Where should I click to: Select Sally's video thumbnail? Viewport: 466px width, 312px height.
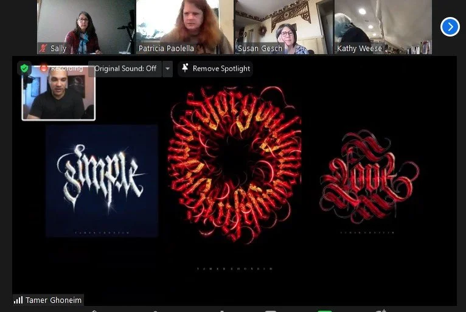pyautogui.click(x=86, y=27)
